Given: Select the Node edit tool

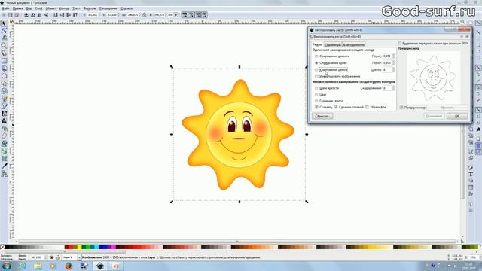Looking at the screenshot, I should point(4,31).
